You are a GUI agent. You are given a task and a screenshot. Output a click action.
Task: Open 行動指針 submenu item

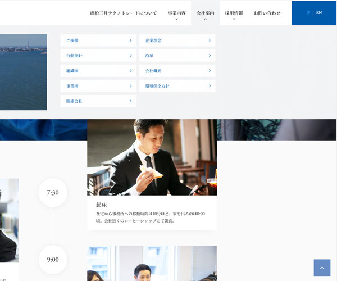(98, 56)
